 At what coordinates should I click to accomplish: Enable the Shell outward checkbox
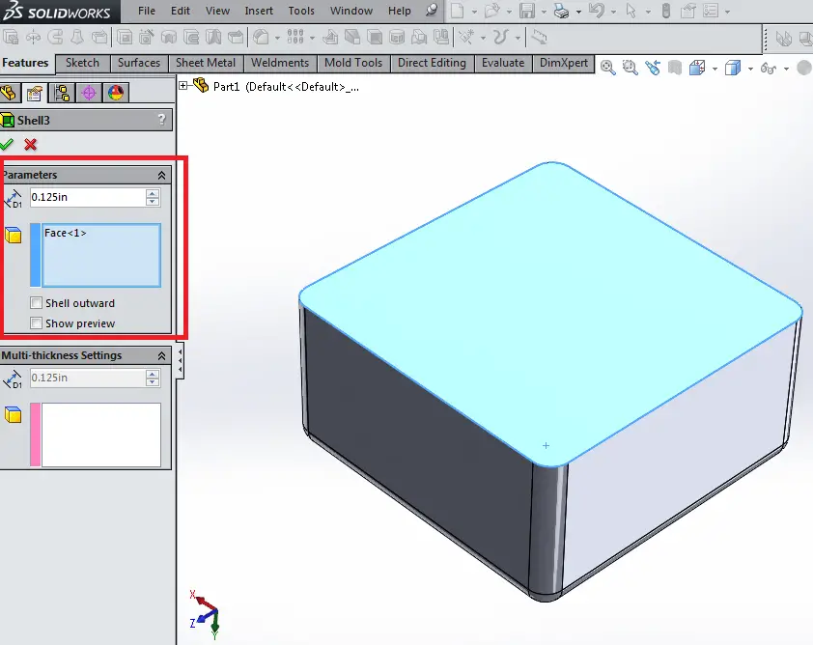point(37,303)
